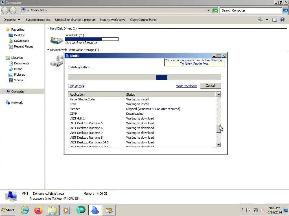Viewport: 289px width, 216px height.
Task: Click the Local Disk (C:) capacity bar
Action: (92, 39)
